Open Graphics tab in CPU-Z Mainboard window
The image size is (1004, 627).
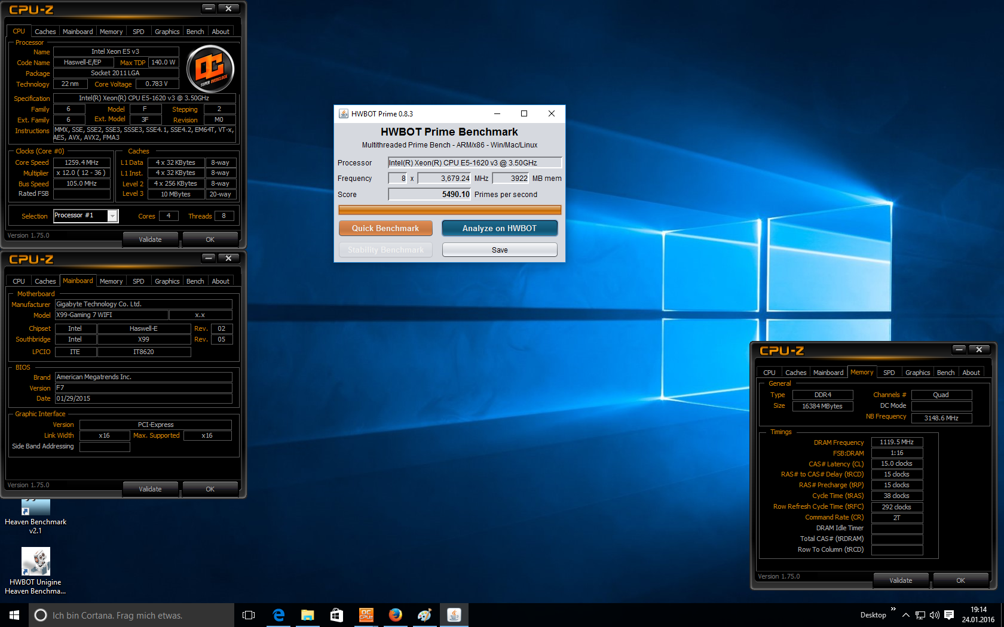point(167,281)
